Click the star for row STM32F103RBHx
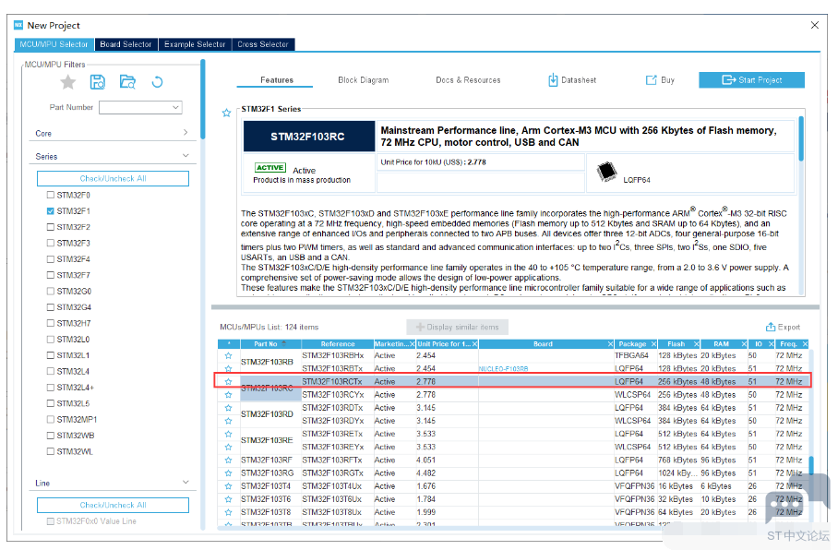 (x=229, y=355)
